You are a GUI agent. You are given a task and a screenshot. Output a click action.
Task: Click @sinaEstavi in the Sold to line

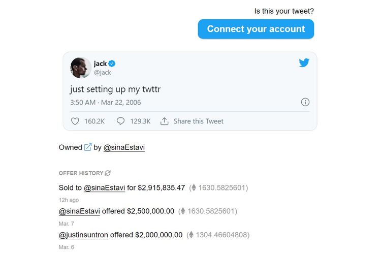coord(104,188)
